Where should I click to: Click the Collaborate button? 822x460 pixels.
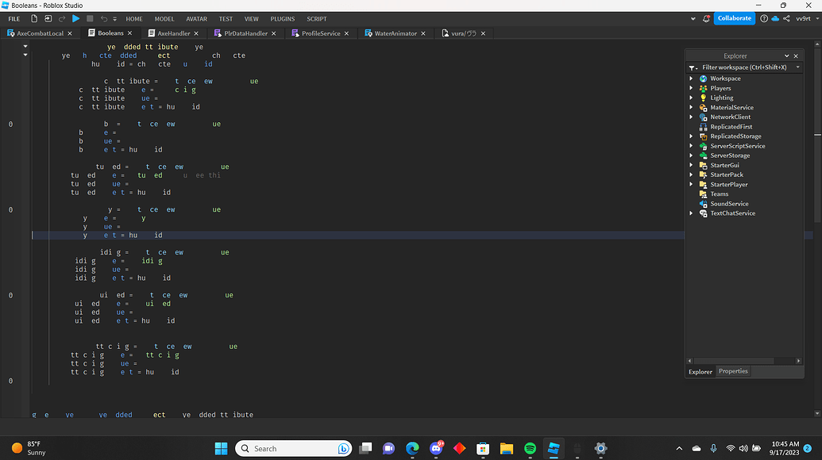coord(732,17)
